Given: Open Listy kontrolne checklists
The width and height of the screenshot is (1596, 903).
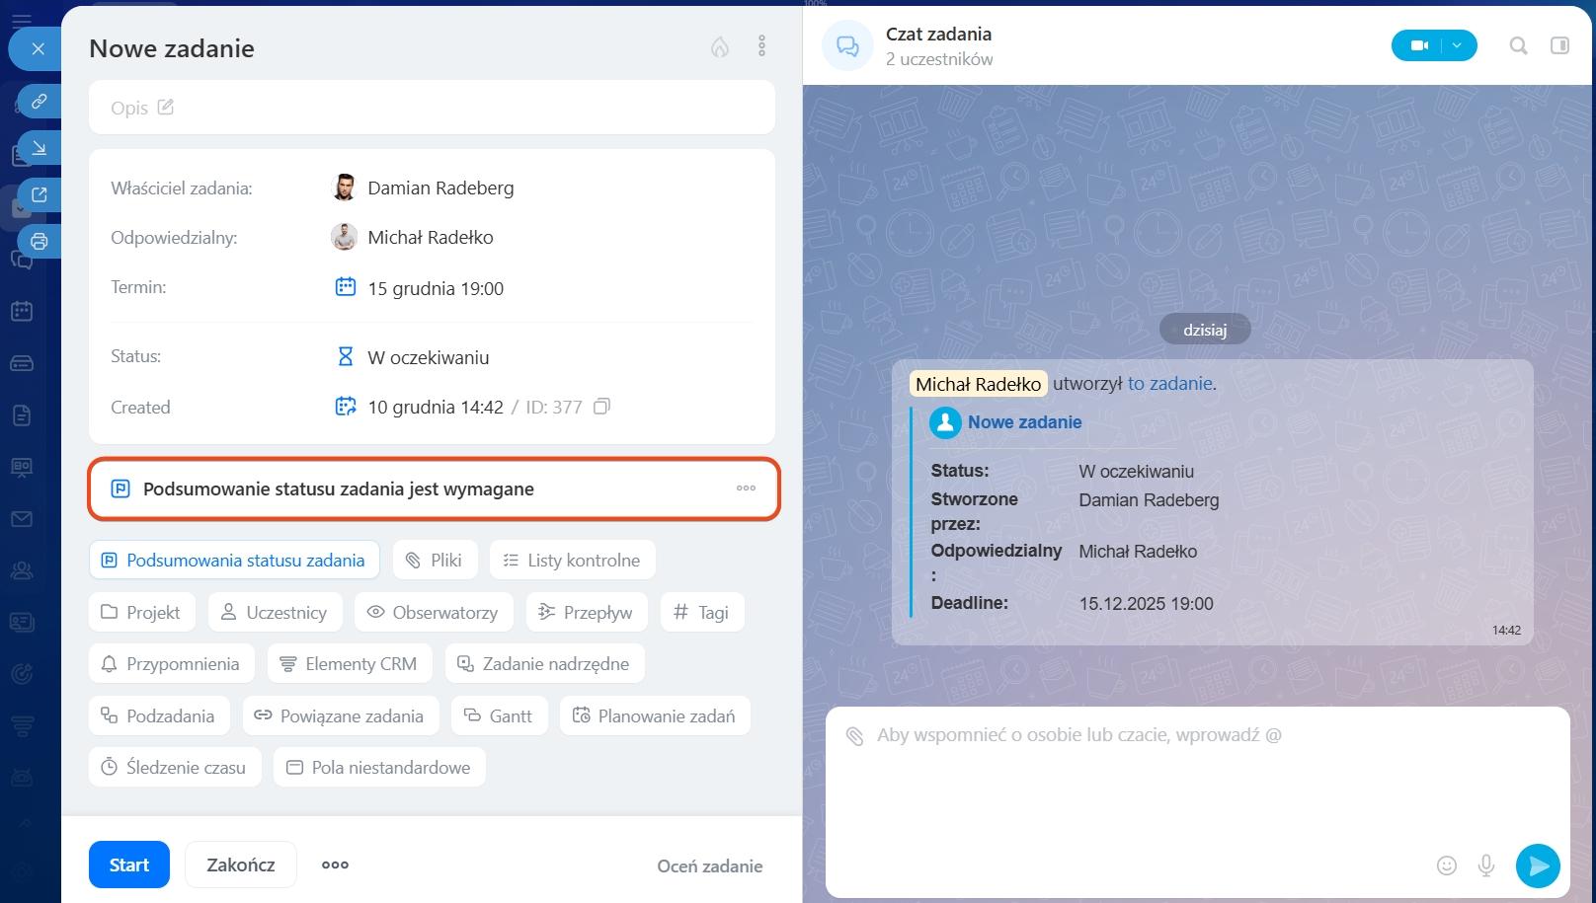Looking at the screenshot, I should click(x=573, y=560).
